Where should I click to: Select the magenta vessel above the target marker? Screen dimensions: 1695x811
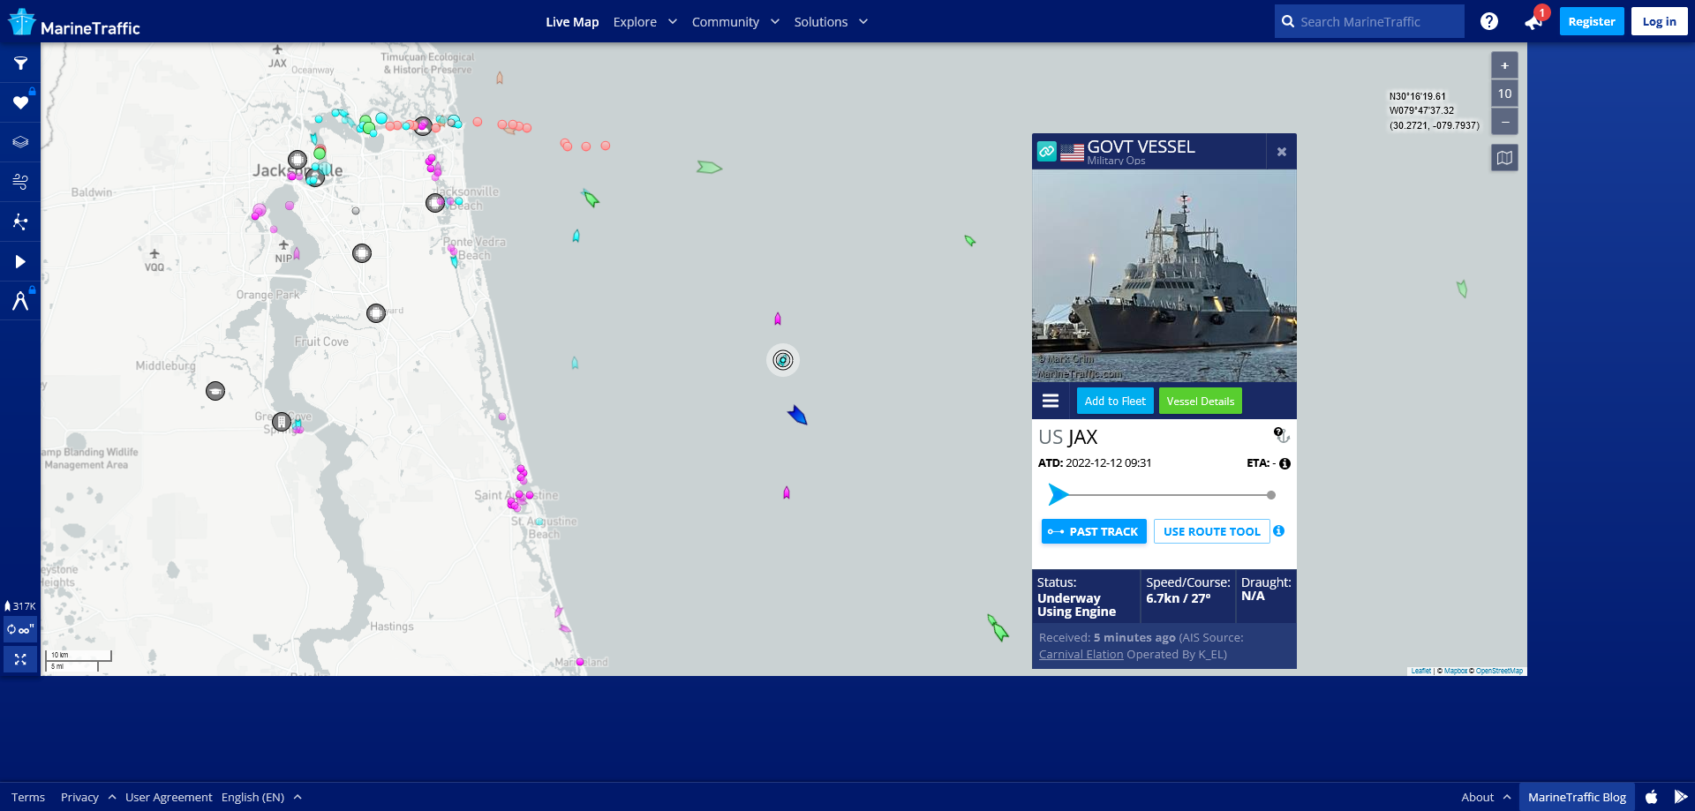coord(777,319)
